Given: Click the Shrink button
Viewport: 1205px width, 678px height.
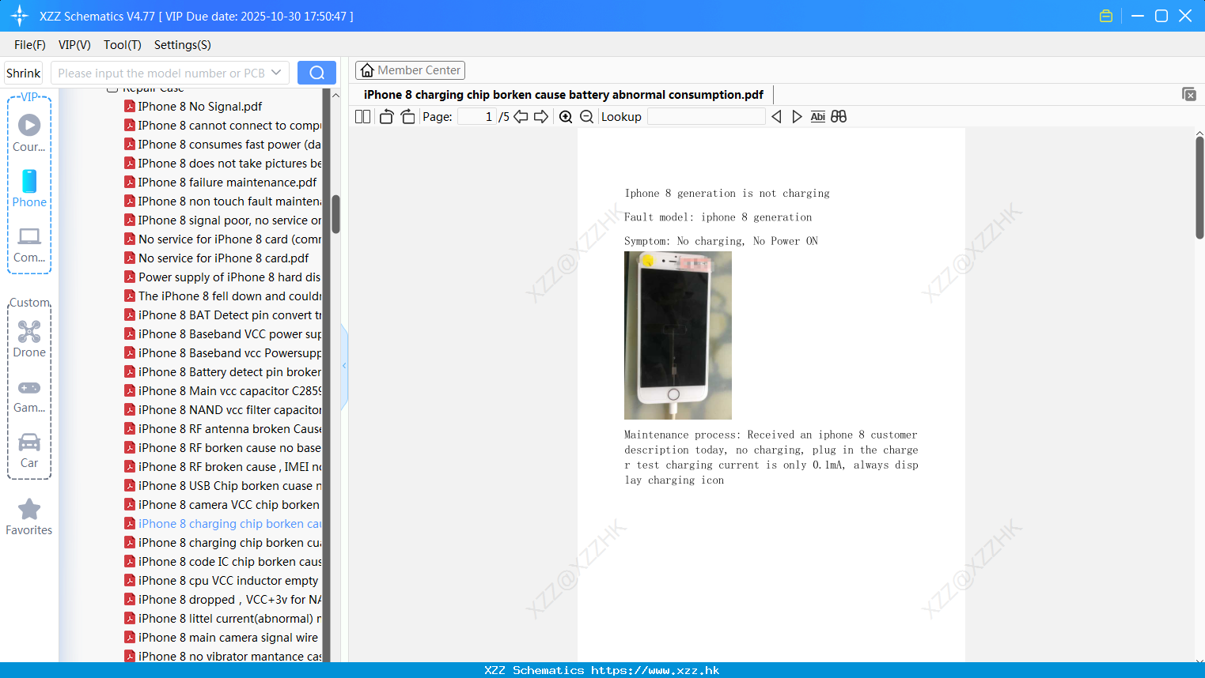Looking at the screenshot, I should tap(23, 73).
